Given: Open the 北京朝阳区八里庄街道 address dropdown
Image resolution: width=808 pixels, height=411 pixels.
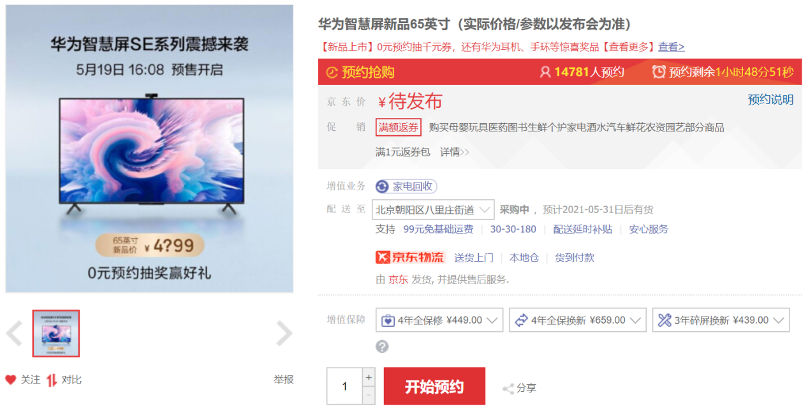Looking at the screenshot, I should point(434,209).
